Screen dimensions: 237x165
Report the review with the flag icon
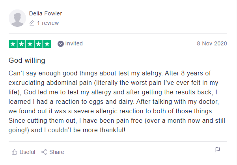pyautogui.click(x=218, y=150)
